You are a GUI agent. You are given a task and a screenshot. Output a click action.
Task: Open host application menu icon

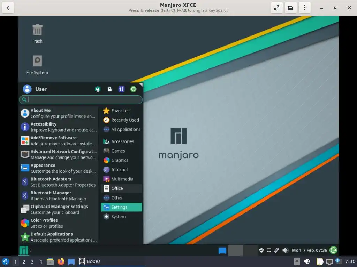pyautogui.click(x=6, y=261)
